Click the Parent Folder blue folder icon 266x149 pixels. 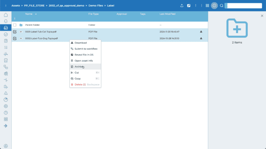click(21, 25)
